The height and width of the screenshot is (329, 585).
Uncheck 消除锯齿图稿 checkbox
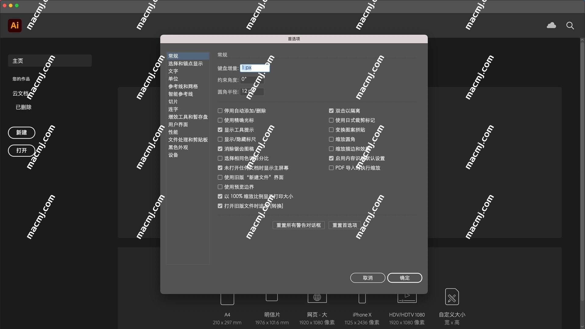tap(220, 149)
